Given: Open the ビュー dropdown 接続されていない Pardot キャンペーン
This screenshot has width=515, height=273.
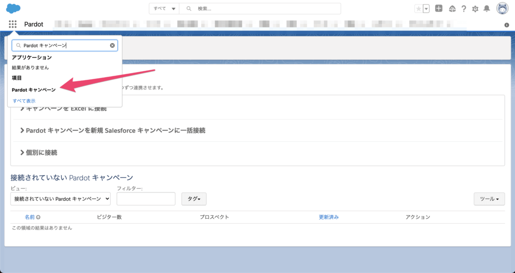Looking at the screenshot, I should point(60,199).
